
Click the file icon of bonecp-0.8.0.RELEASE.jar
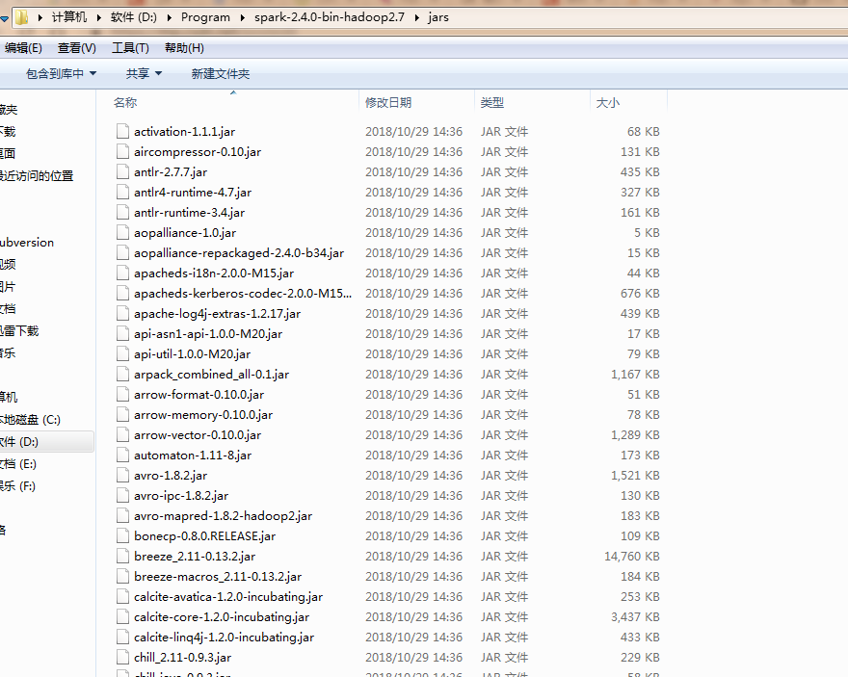(122, 536)
